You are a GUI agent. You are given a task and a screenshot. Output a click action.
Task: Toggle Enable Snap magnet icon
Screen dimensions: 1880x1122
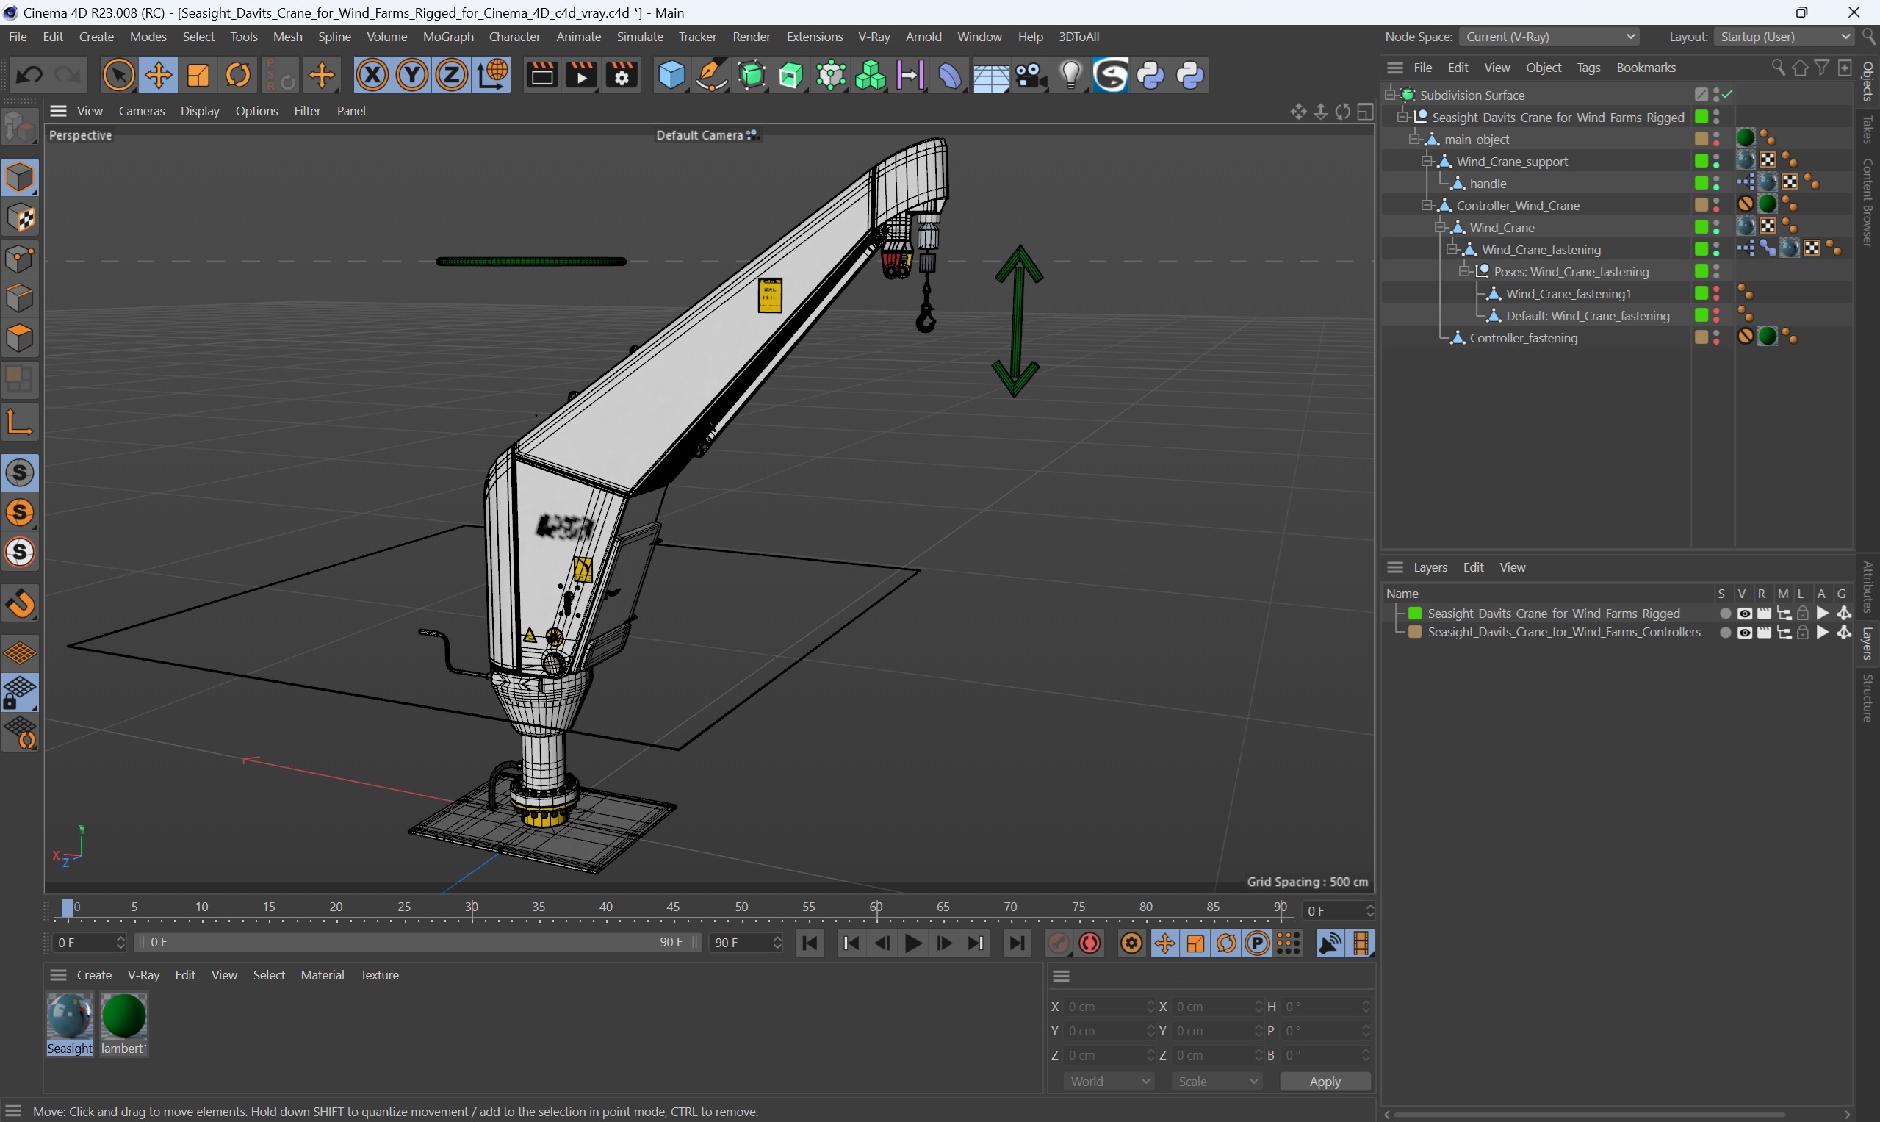click(20, 603)
